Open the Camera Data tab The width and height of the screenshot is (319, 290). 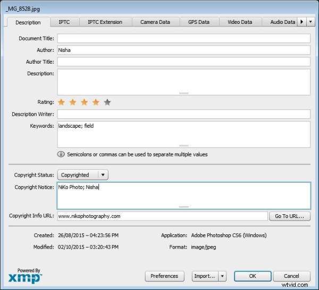click(155, 22)
